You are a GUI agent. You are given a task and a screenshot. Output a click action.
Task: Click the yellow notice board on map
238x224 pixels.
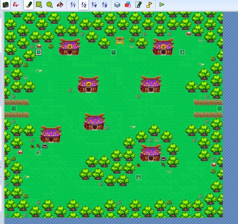(x=120, y=41)
